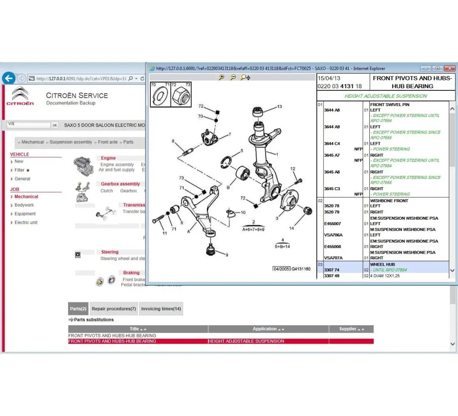Click part number 3520 78

point(331,206)
